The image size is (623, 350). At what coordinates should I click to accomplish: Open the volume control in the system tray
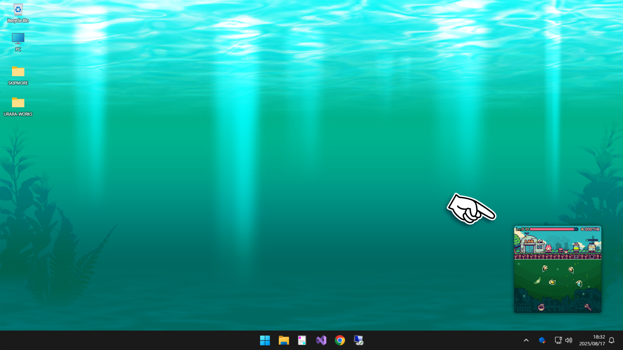(569, 340)
